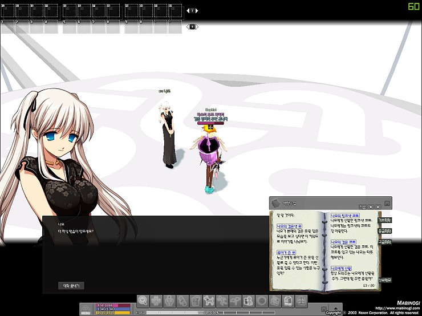Switch to the 고급회화 book tab
Screen dimensions: 422x316
385,242
